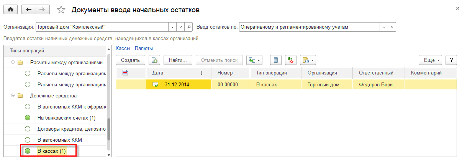462x157 pixels.
Task: Open the Валюты link
Action: click(144, 48)
